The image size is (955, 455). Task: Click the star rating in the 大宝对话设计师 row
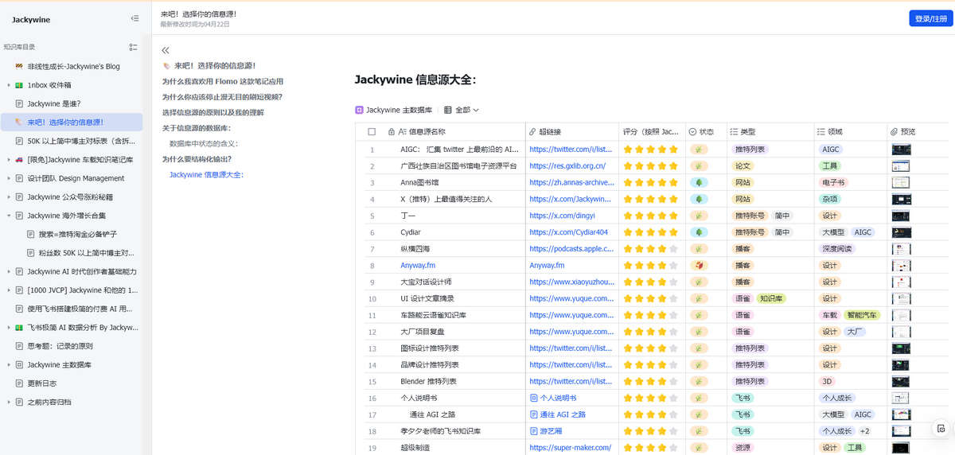[x=650, y=282]
